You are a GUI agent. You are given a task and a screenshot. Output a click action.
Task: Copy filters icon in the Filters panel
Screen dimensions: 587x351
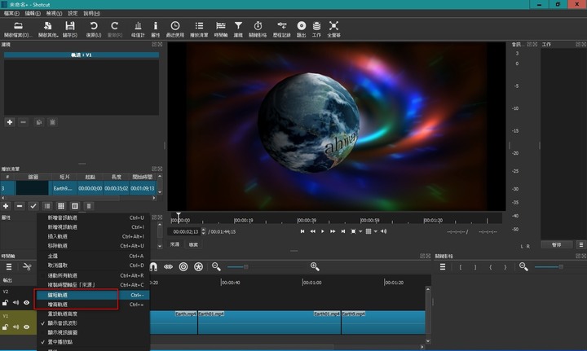click(38, 122)
